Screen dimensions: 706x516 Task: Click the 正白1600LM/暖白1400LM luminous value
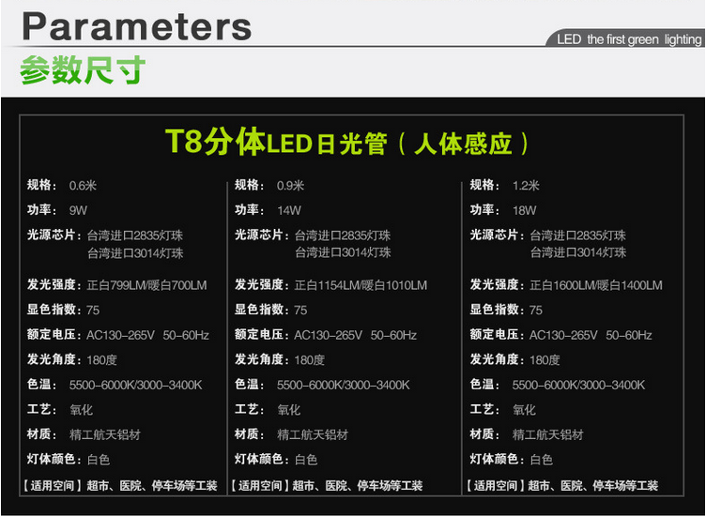click(x=596, y=285)
